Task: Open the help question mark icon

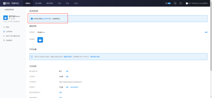Action: [181, 3]
